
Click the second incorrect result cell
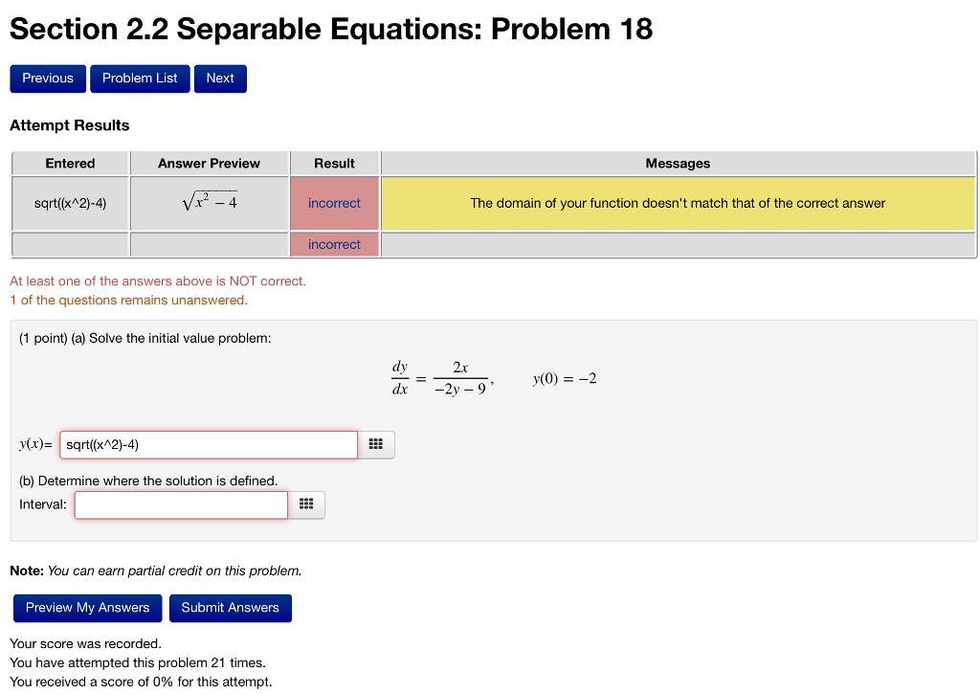pyautogui.click(x=334, y=244)
